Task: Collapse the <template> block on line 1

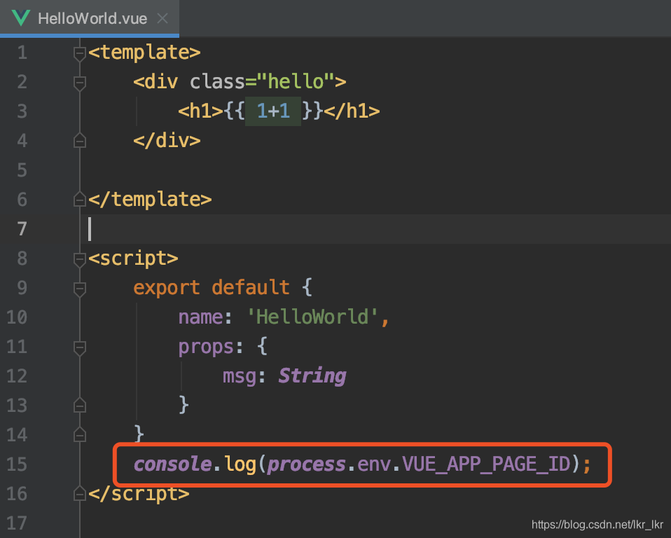Action: 80,53
